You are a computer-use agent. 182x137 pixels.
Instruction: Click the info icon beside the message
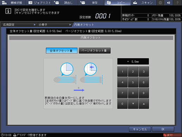(8, 11)
